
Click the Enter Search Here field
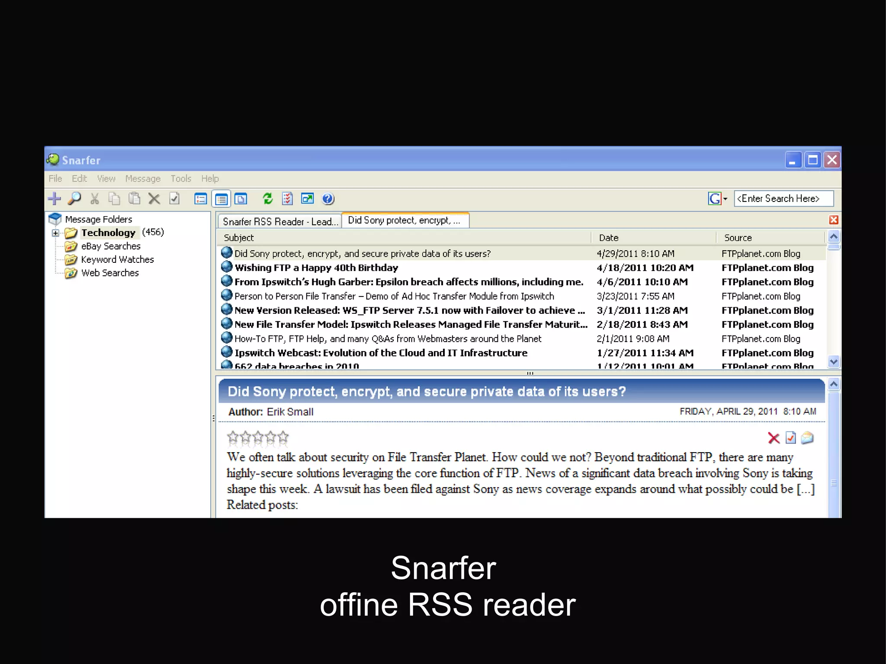[783, 199]
